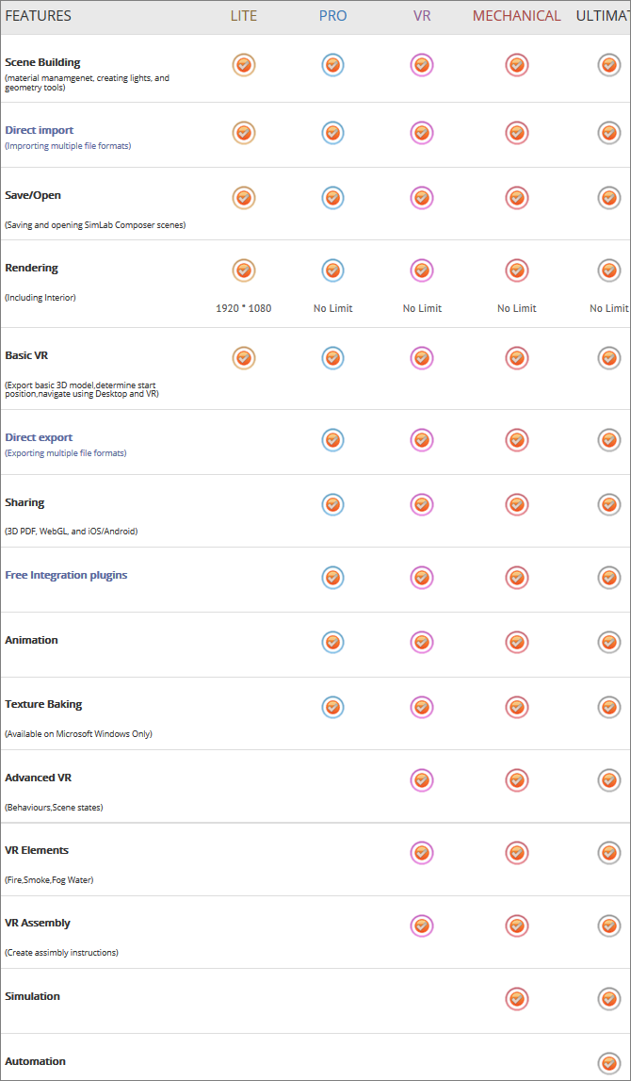The image size is (631, 1081).
Task: Click the VR checkmark for Sharing
Action: tap(422, 504)
